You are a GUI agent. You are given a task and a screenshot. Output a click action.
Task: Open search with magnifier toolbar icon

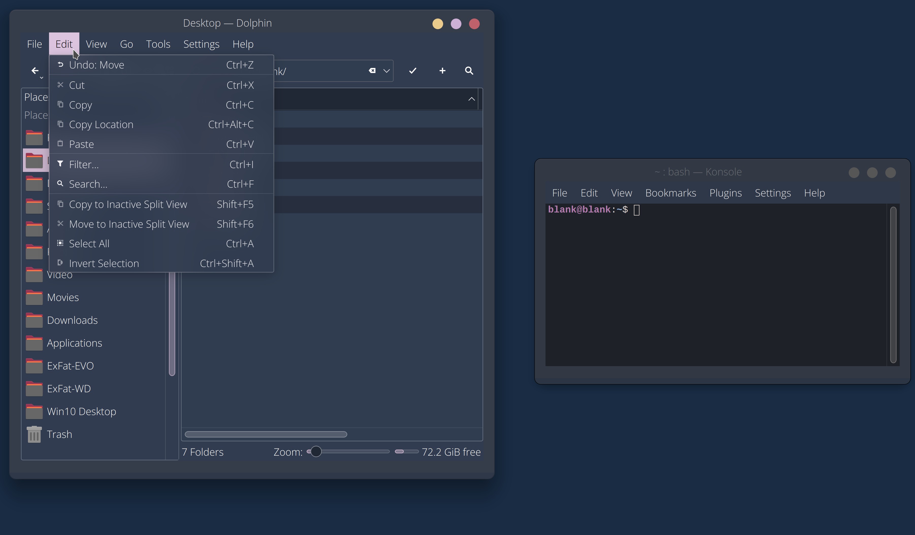point(469,71)
